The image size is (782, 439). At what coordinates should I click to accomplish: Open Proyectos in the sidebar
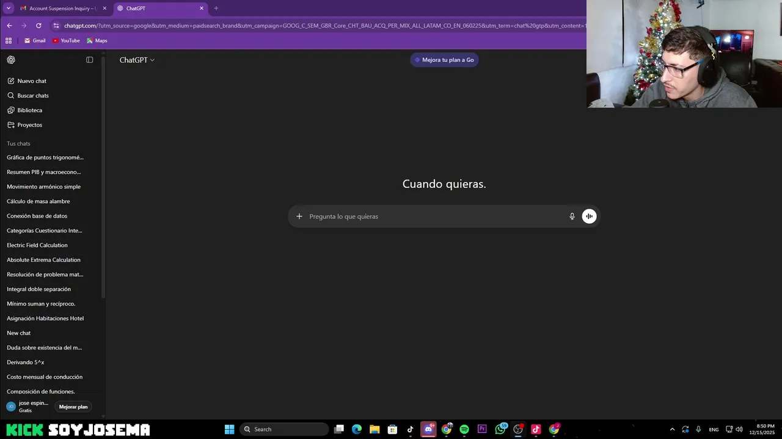point(24,125)
